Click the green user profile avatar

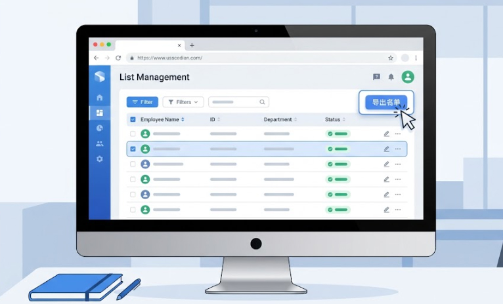[x=408, y=77]
